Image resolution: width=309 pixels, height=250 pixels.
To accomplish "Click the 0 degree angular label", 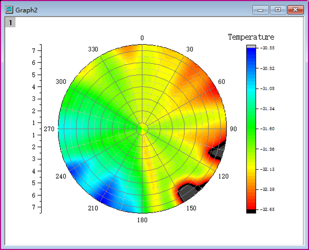I will click(142, 38).
